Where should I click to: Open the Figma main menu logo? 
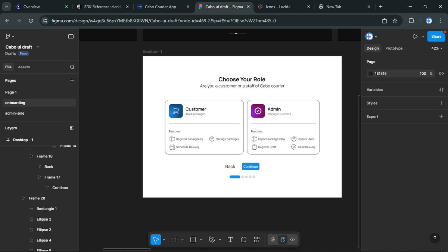click(8, 36)
